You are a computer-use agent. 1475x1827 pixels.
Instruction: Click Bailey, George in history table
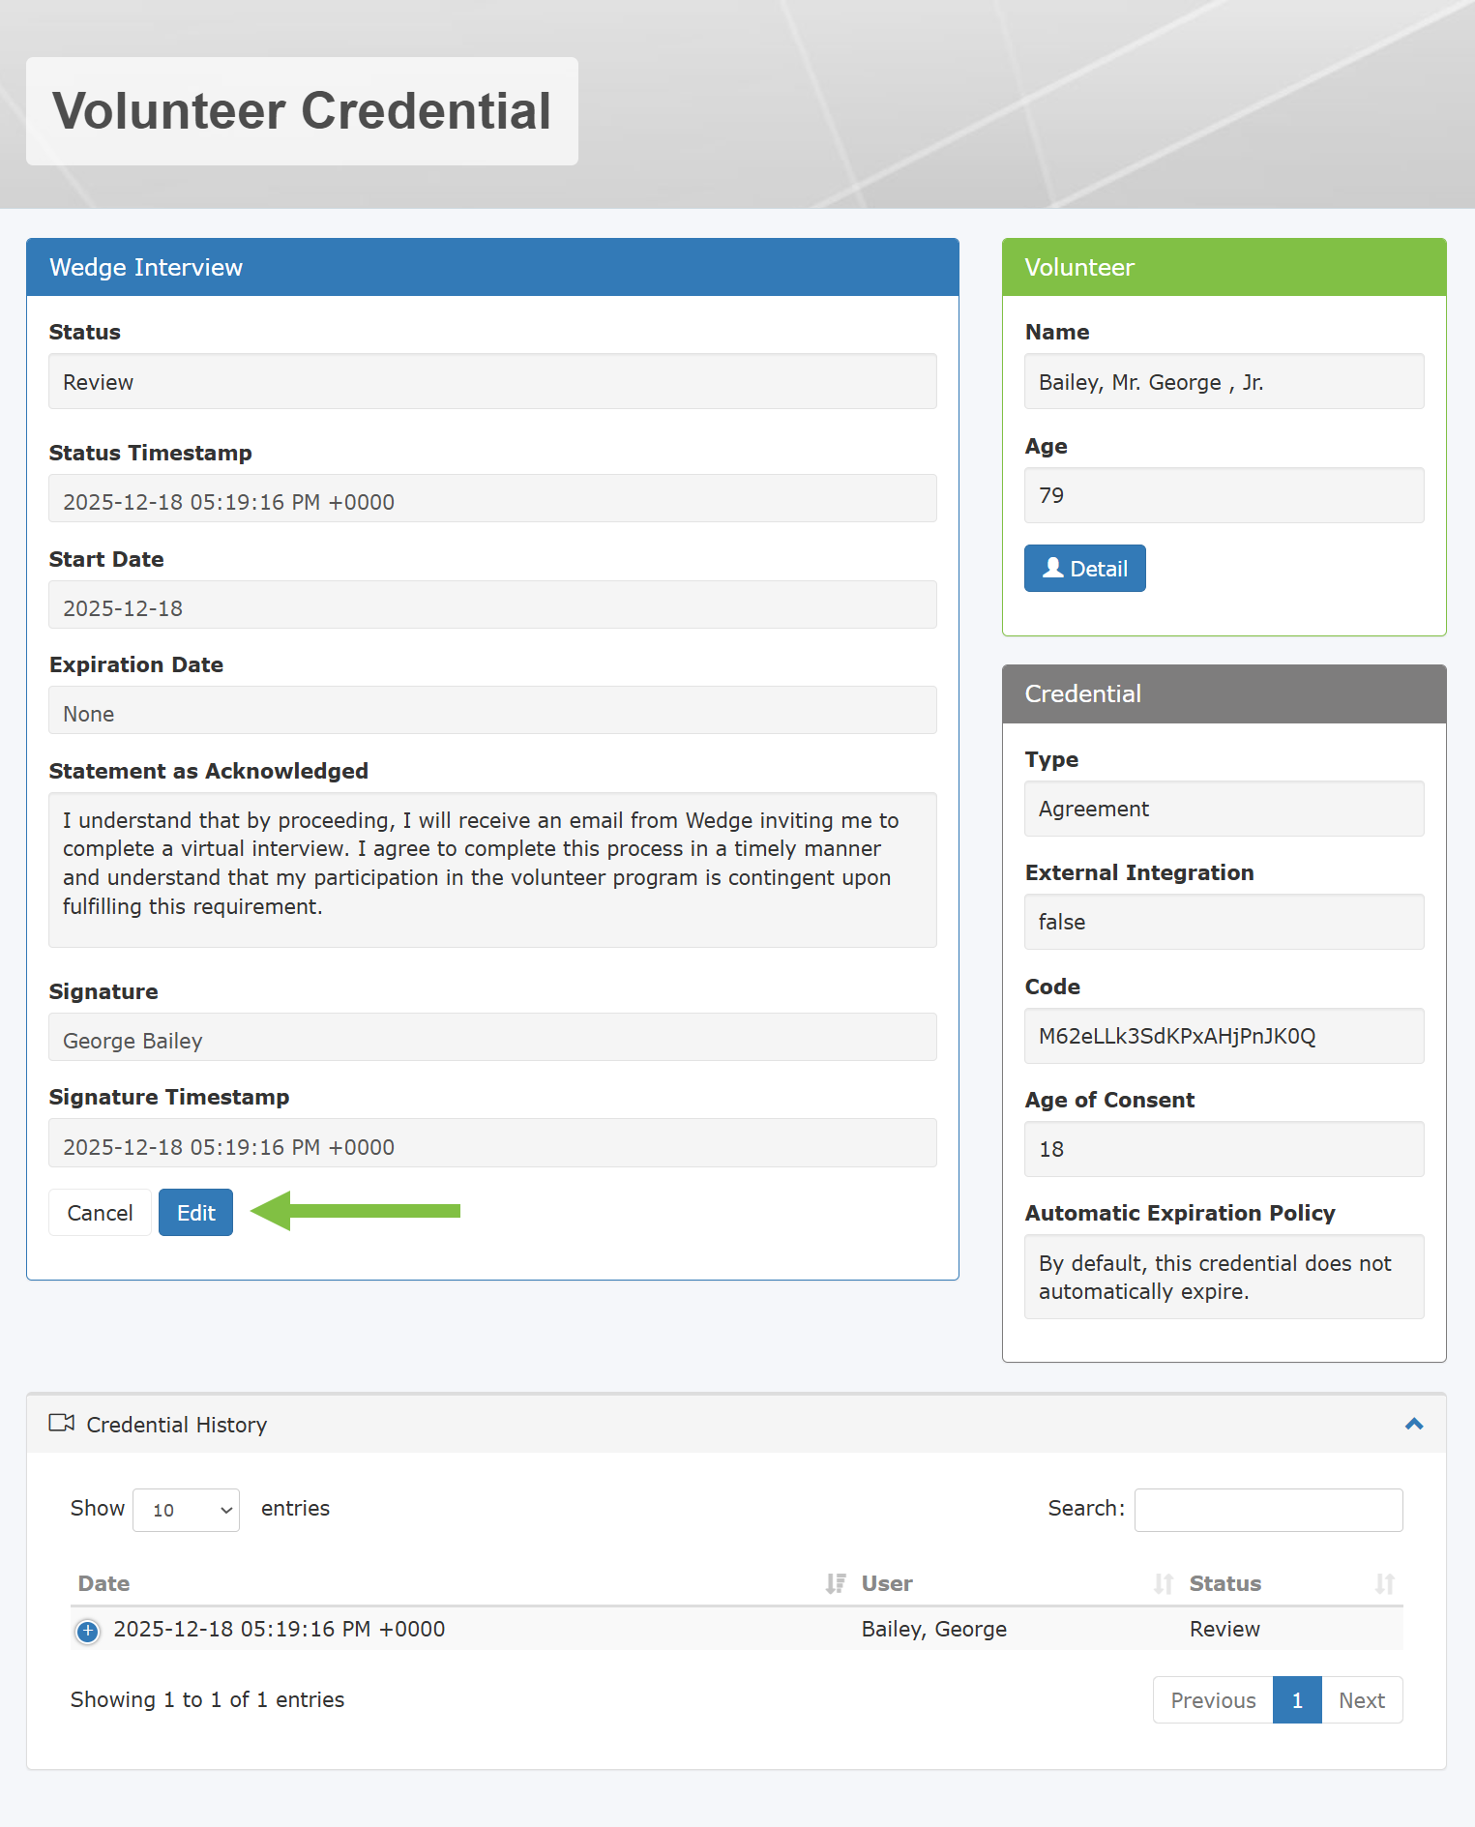pyautogui.click(x=934, y=1629)
